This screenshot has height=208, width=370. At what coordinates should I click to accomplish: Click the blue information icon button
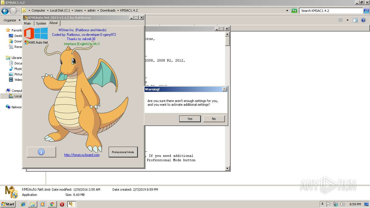(41, 152)
